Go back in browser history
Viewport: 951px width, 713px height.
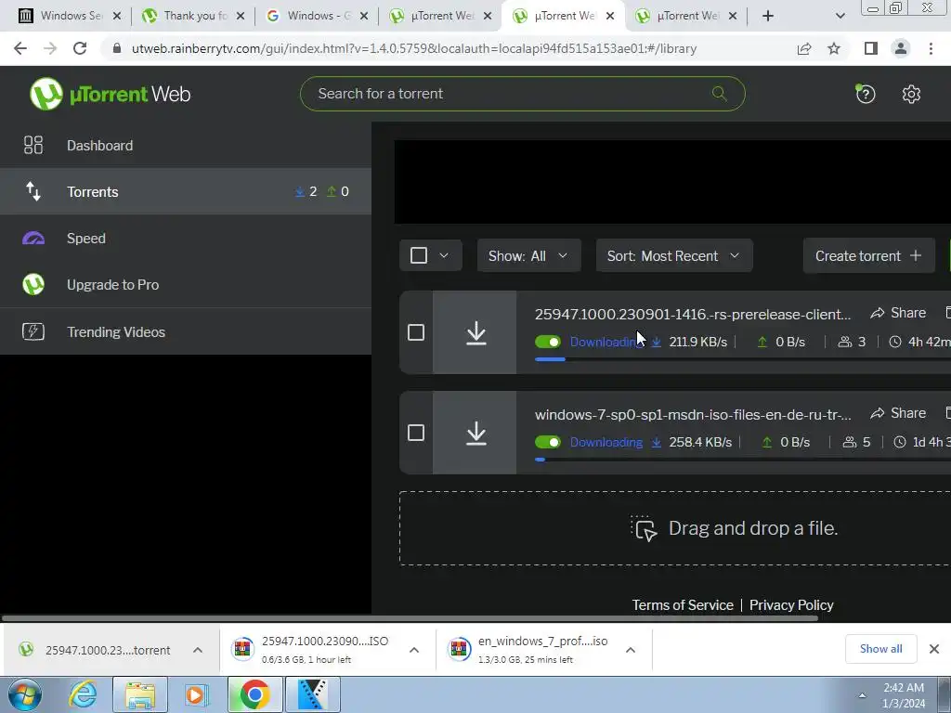coord(20,48)
